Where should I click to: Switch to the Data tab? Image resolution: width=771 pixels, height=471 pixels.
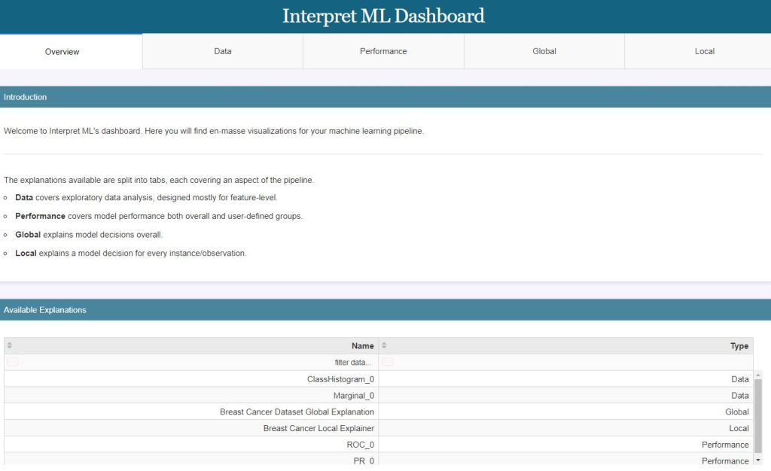[x=222, y=51]
